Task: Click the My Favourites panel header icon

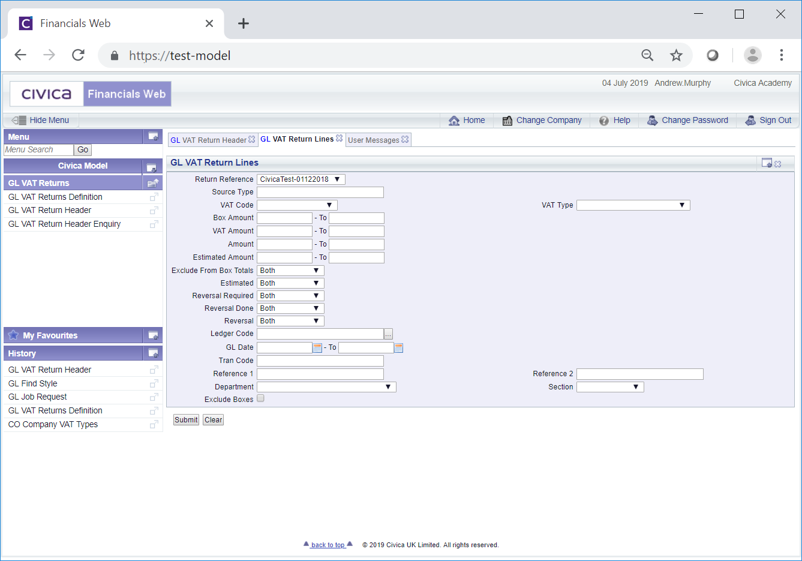Action: 153,335
